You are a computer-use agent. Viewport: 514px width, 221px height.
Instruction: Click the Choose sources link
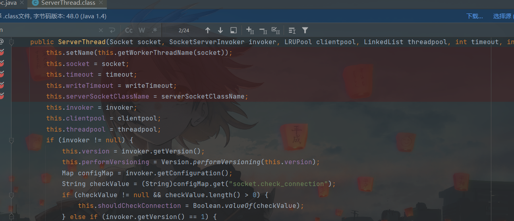tap(502, 16)
